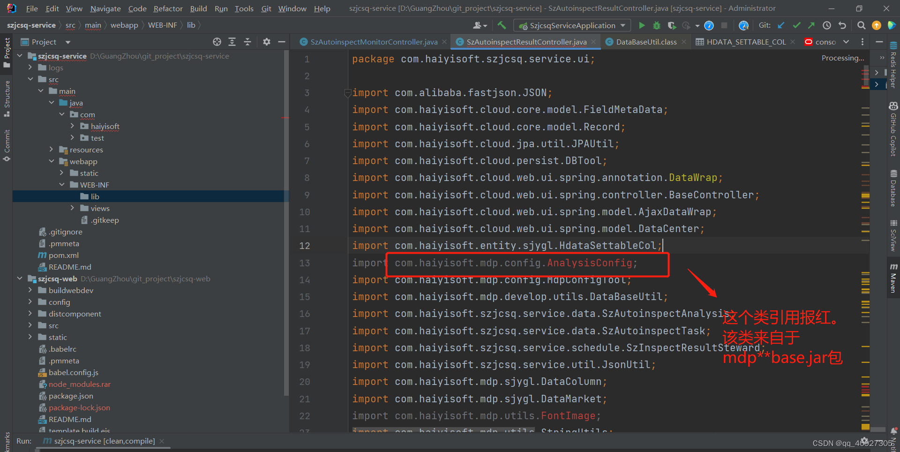900x452 pixels.
Task: Expand the logs folder
Action: 30,68
